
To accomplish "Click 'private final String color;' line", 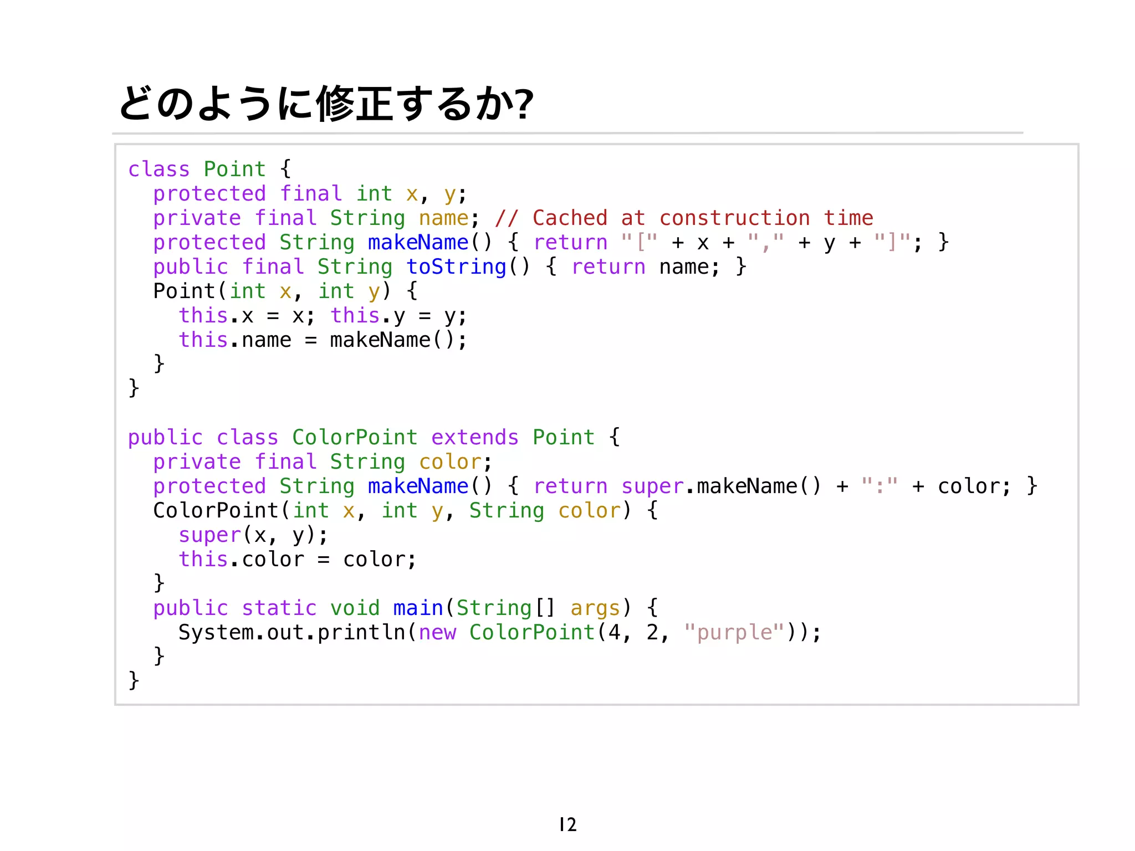I will (323, 462).
